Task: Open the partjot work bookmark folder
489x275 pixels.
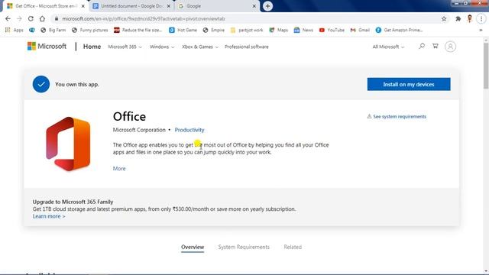Action: click(247, 30)
